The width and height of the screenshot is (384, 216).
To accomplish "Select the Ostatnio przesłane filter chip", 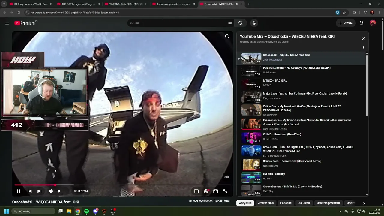I will 328,203.
